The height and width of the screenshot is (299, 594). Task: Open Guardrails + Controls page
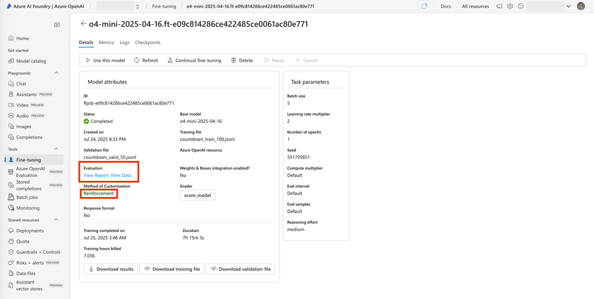point(38,252)
